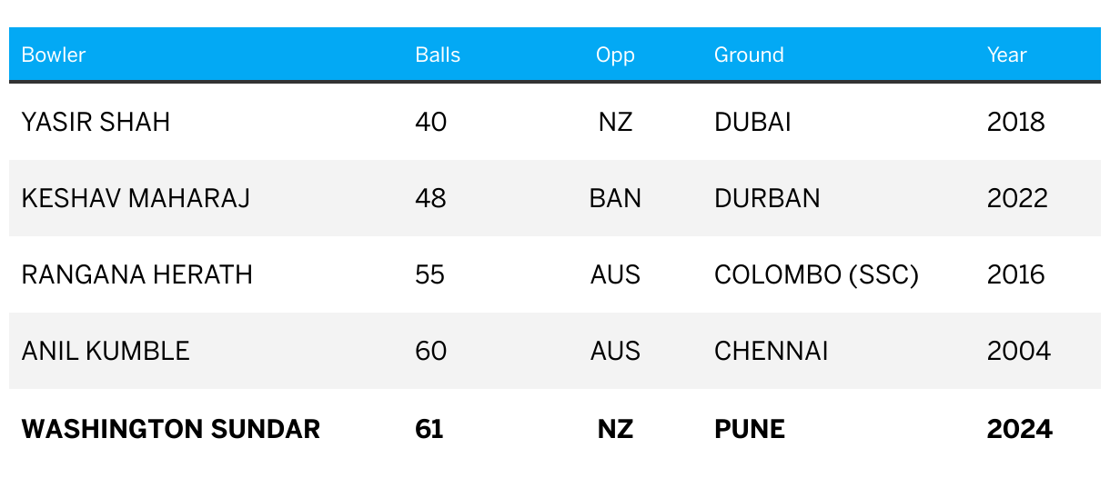Click the ANIL KUMBLE bowler cell

[106, 351]
